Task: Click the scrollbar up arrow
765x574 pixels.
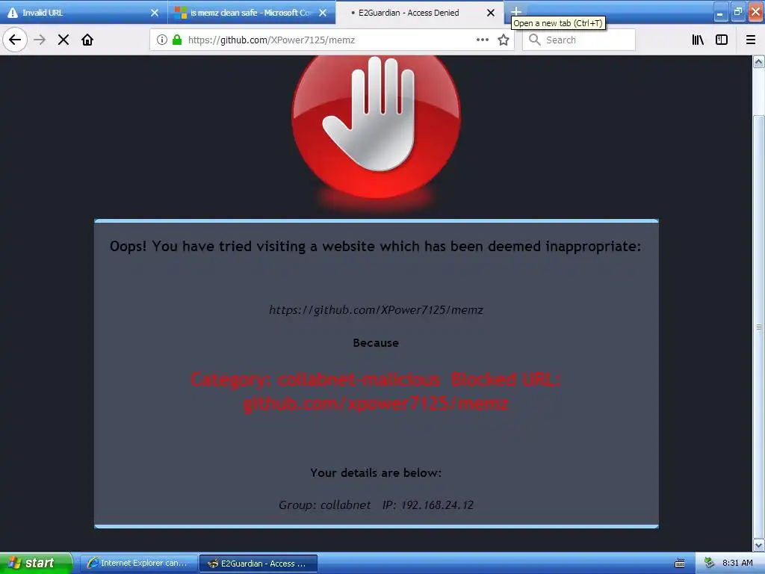Action: click(x=758, y=61)
